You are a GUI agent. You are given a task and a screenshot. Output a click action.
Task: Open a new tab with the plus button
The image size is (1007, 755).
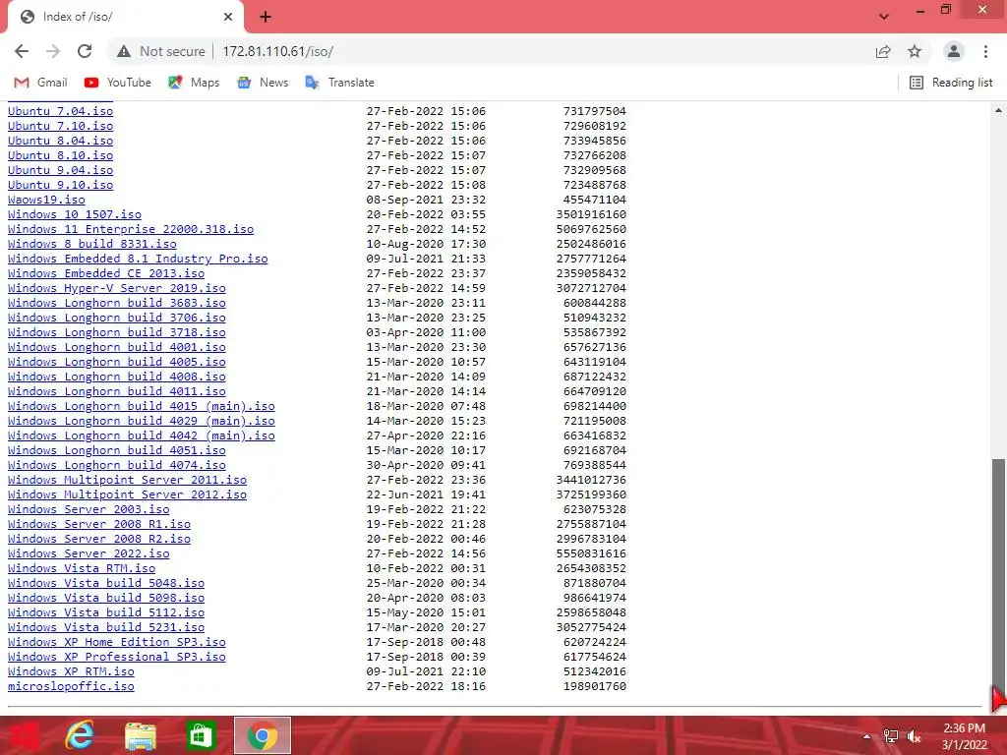pyautogui.click(x=266, y=17)
